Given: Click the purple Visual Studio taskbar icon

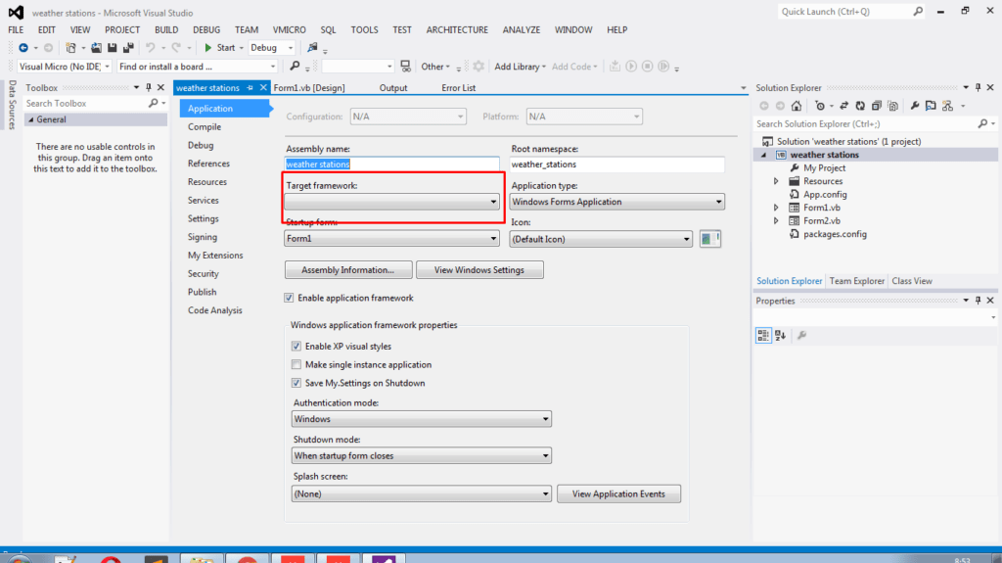Looking at the screenshot, I should point(384,559).
